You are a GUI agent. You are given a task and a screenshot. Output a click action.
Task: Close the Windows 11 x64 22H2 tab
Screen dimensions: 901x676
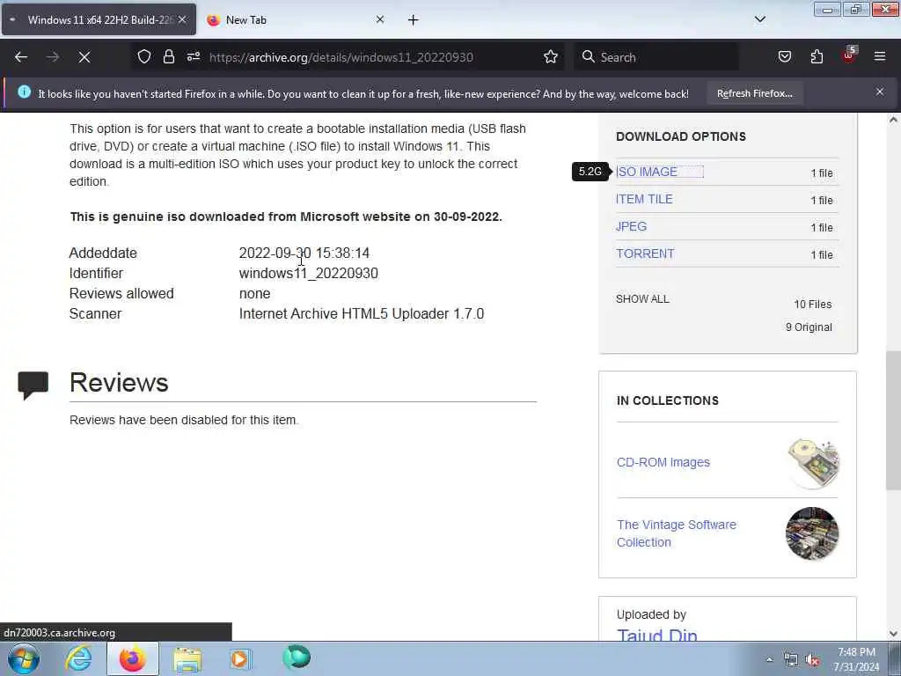181,19
